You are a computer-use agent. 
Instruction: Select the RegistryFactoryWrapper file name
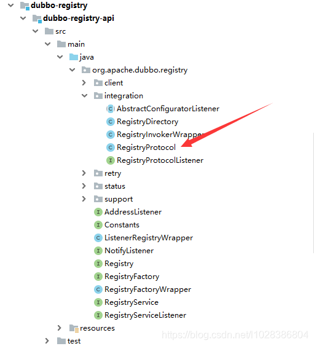point(148,289)
